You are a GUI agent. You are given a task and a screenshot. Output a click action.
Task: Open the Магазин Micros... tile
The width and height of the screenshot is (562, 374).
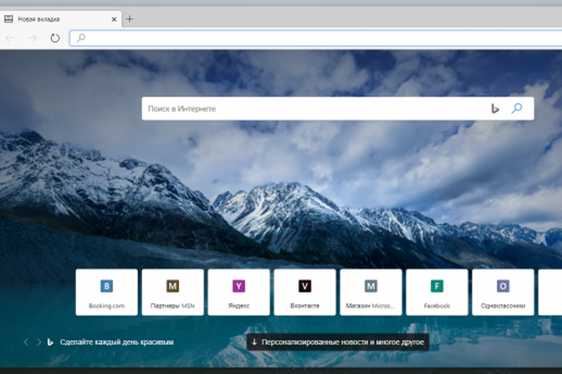coord(371,293)
